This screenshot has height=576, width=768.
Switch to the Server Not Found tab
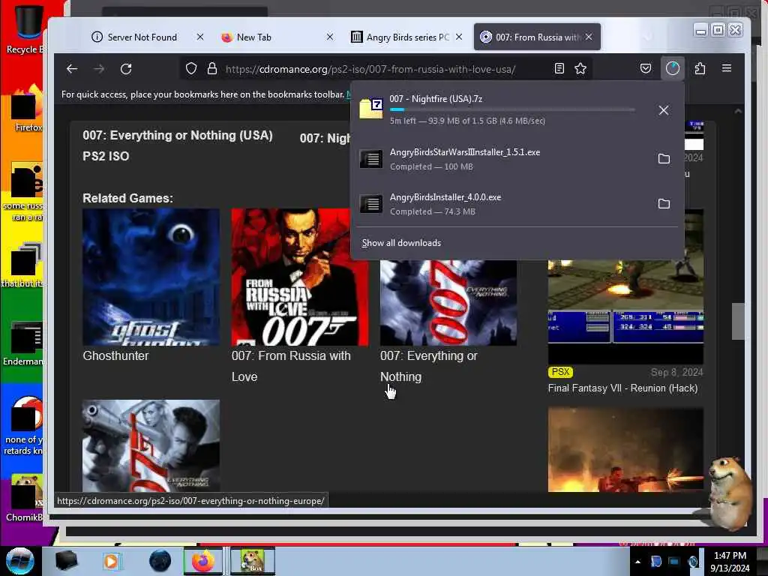[142, 37]
